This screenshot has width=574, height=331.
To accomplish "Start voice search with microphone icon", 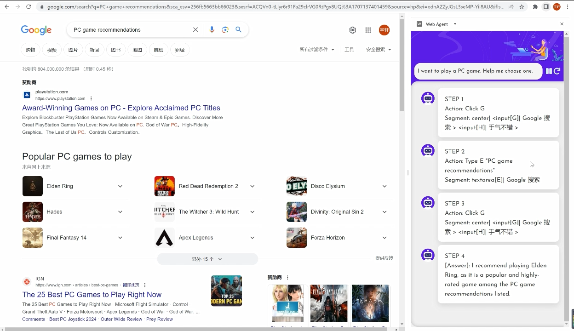I will [212, 30].
